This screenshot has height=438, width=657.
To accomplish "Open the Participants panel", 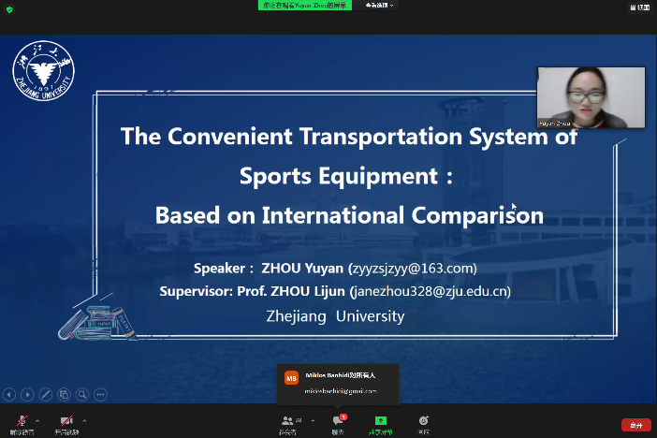I will 287,423.
